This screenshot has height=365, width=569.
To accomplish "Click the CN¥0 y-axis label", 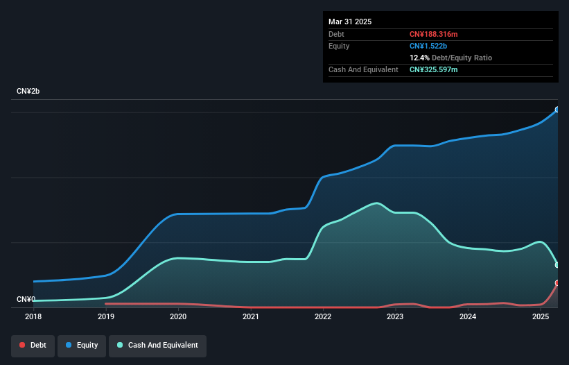I will pyautogui.click(x=26, y=299).
